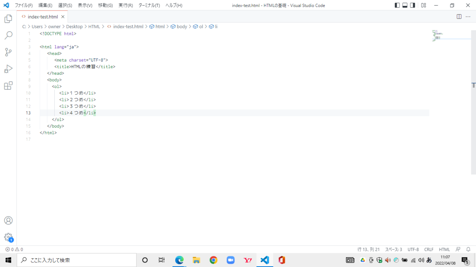Open the Accounts icon above the gear
Screen dimensions: 476x267
click(8, 220)
